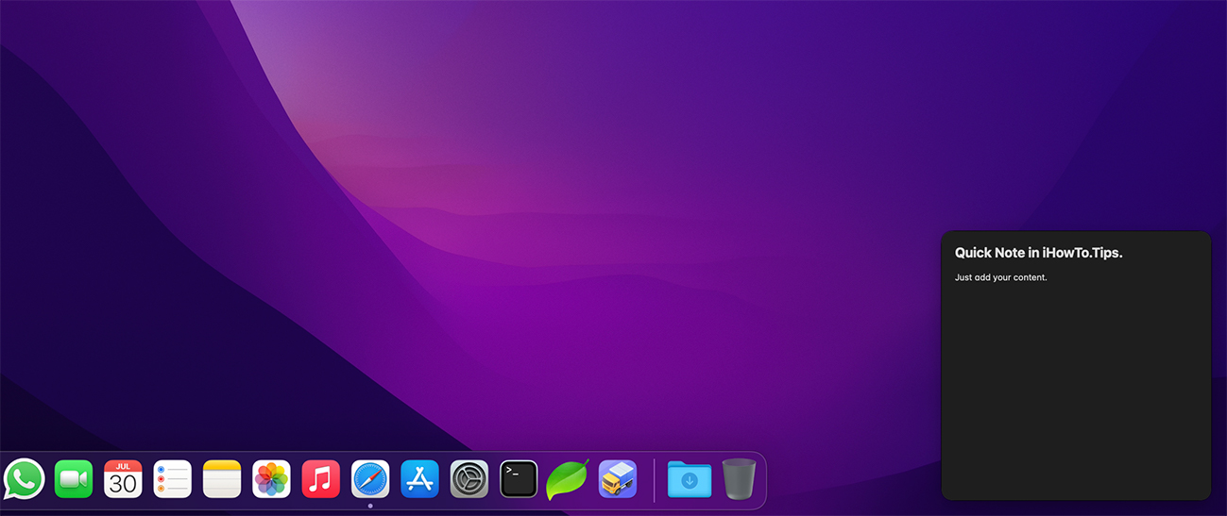Open the Reminders app in the Dock
This screenshot has width=1227, height=516.
point(173,479)
